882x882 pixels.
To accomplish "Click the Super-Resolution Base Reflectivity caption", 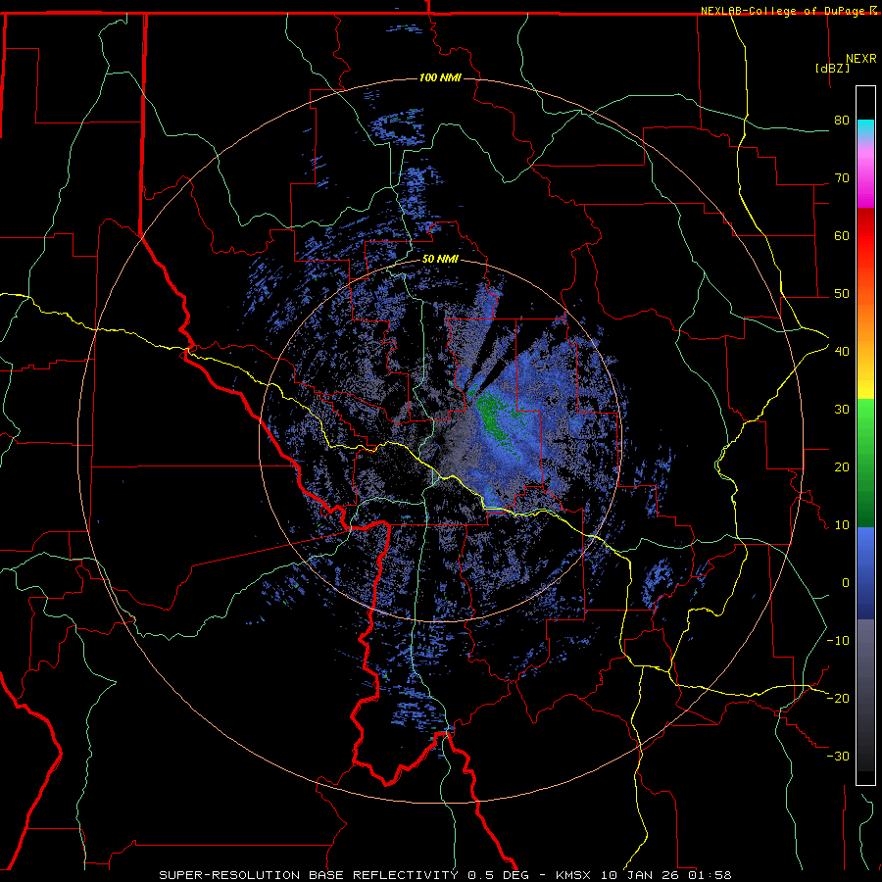I will pyautogui.click(x=445, y=875).
